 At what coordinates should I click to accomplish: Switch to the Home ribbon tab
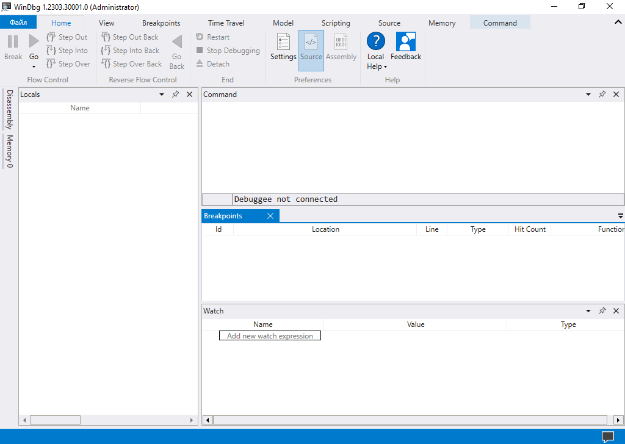coord(61,23)
